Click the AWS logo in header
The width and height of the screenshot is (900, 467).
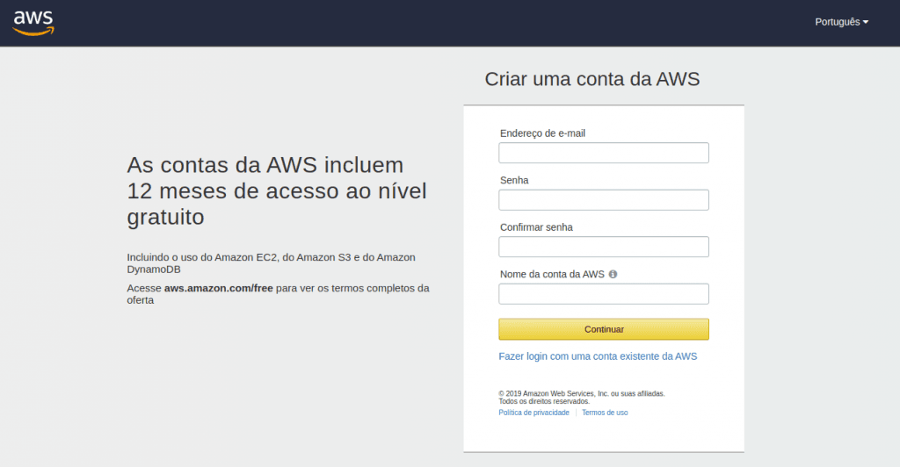coord(33,22)
